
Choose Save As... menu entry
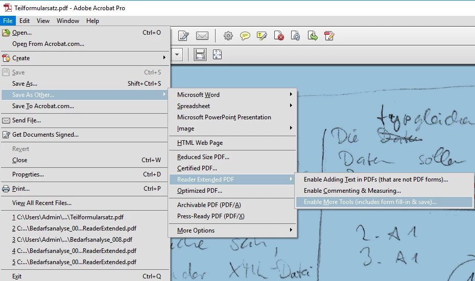coord(84,84)
